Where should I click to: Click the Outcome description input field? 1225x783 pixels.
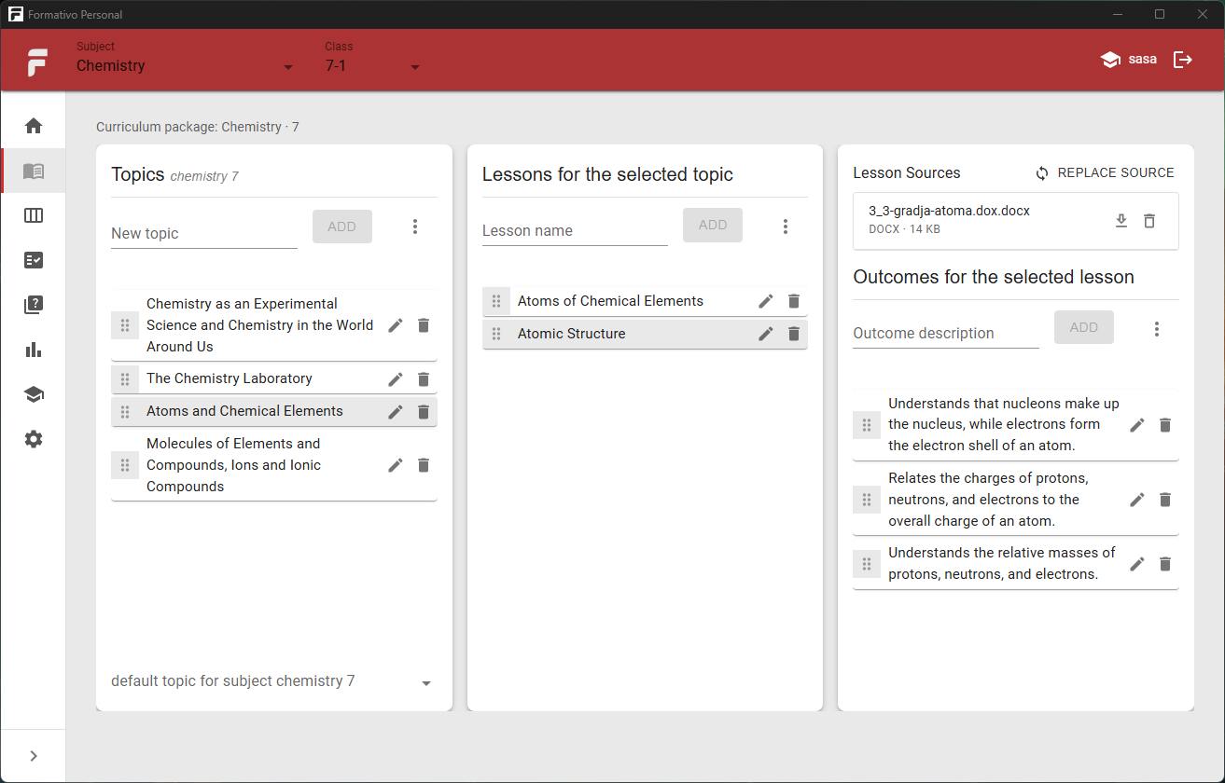946,333
